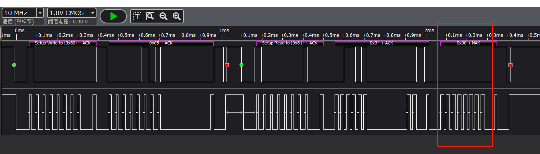Screen dimensions: 540x154
Task: Click the 2ms tick on time ruler
Action: click(x=429, y=31)
